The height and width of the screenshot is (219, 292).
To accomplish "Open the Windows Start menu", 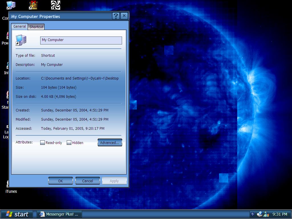I will 17,214.
